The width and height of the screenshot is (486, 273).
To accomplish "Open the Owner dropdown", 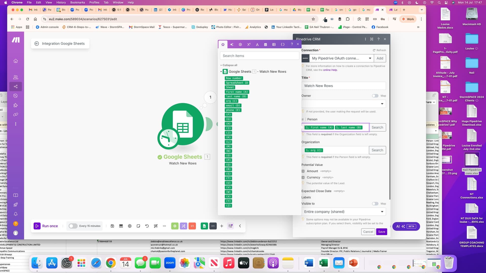I will 344,104.
